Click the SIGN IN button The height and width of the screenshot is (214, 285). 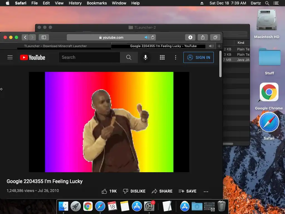coord(198,57)
